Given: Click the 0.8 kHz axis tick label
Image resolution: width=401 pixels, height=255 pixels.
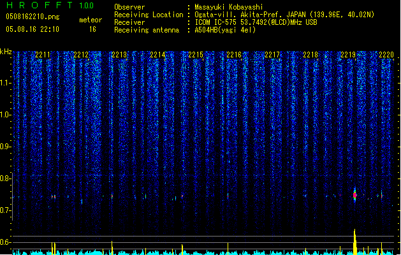Looking at the screenshot, I should (x=6, y=178).
